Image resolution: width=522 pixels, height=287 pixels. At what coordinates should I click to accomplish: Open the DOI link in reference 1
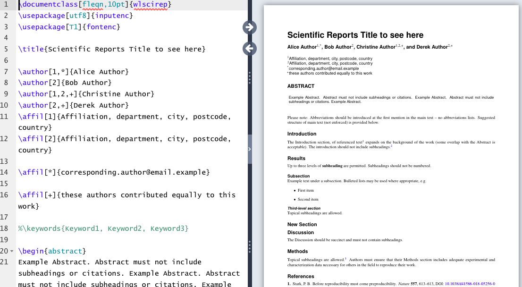(x=470, y=284)
